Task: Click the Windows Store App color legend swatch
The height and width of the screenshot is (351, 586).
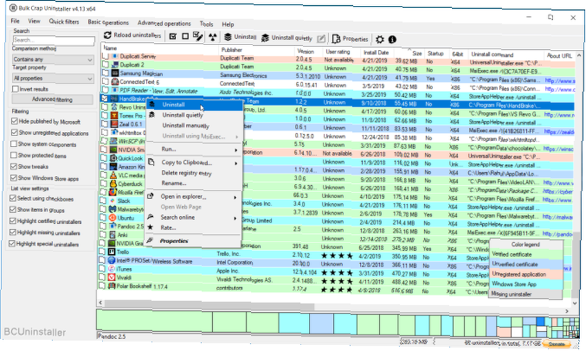Action: [x=526, y=284]
